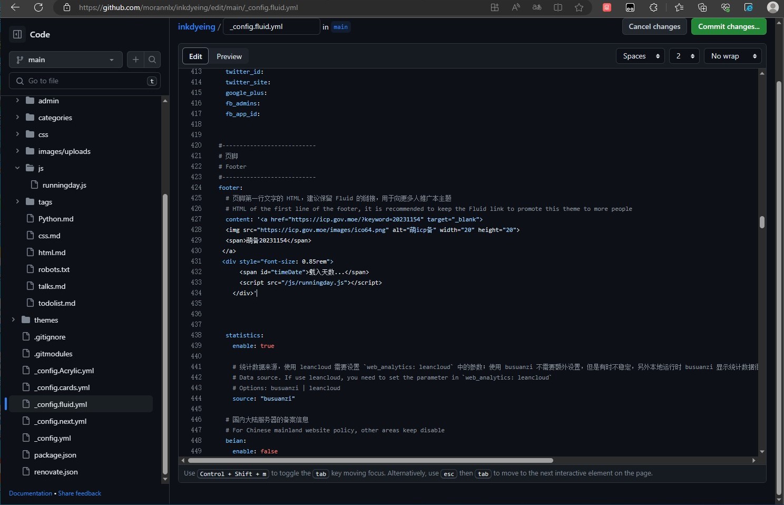Open Internet Explorer mode icon
The height and width of the screenshot is (505, 784).
749,7
